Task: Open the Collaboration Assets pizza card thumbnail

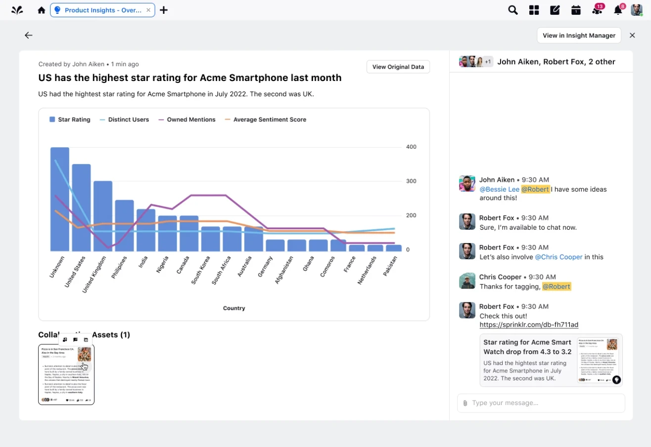Action: 66,374
